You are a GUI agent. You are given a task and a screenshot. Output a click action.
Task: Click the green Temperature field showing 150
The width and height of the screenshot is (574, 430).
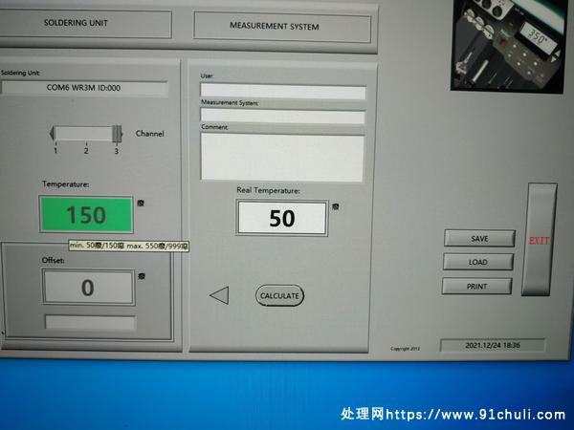tap(86, 215)
